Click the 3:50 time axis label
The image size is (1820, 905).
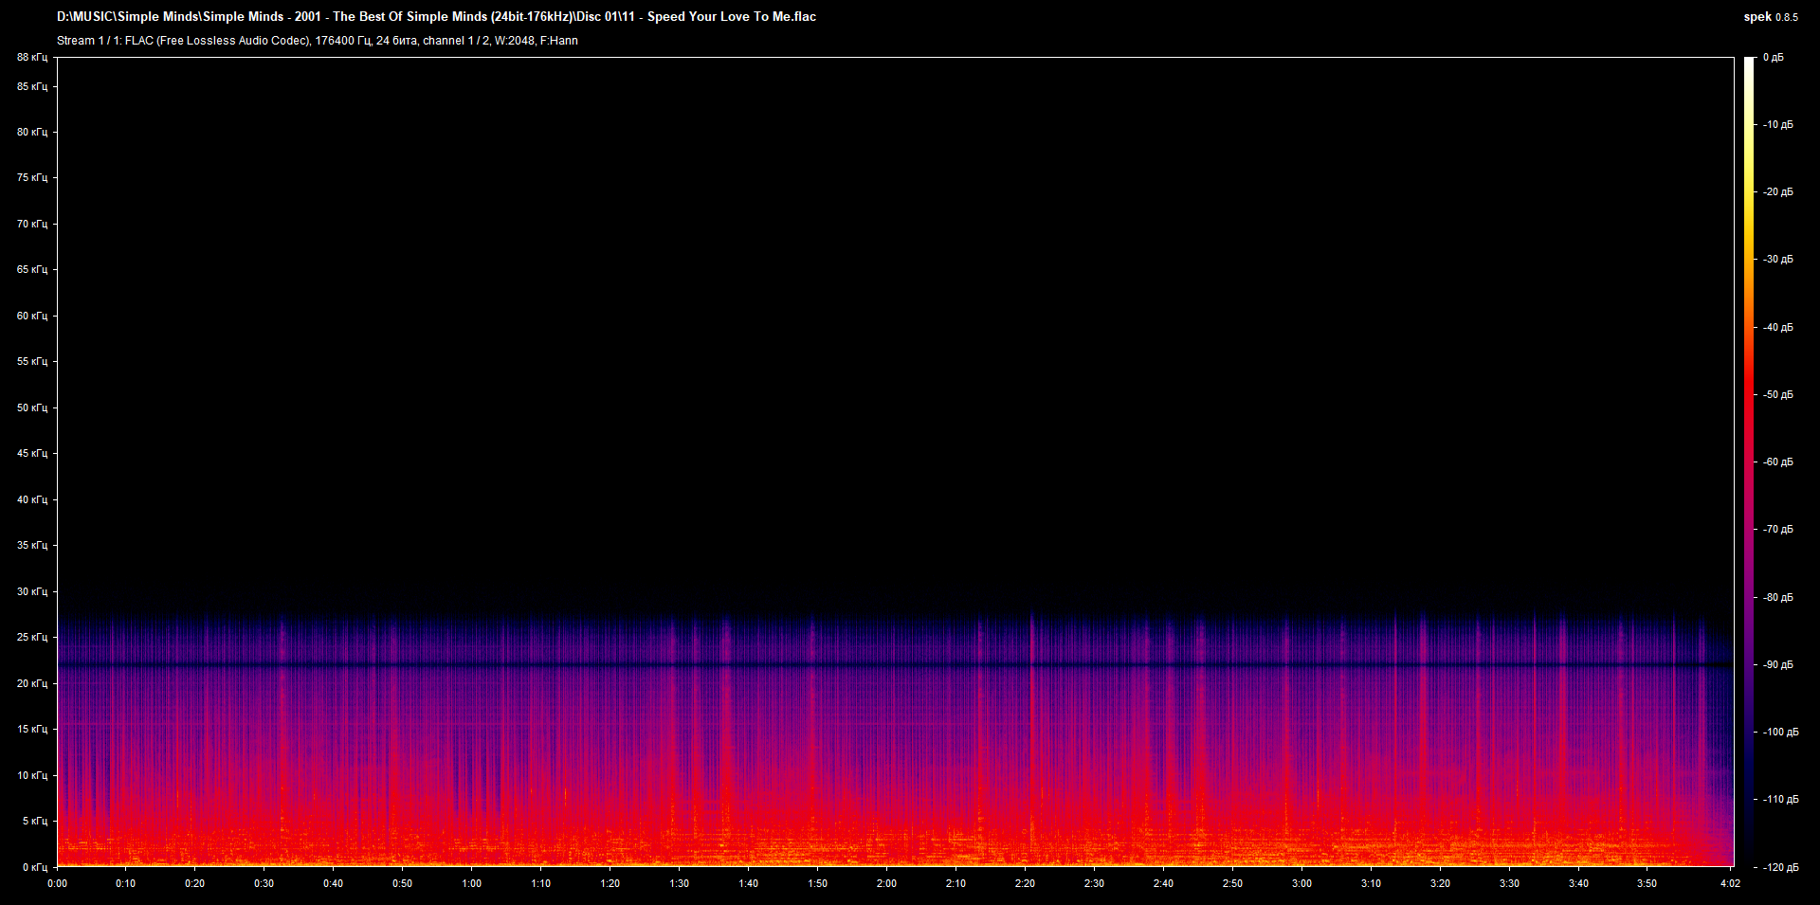click(1647, 883)
